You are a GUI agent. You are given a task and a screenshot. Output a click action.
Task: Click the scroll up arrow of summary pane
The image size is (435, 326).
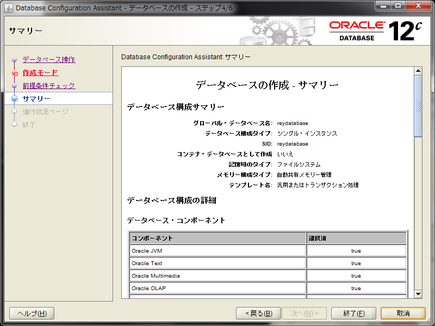(418, 71)
